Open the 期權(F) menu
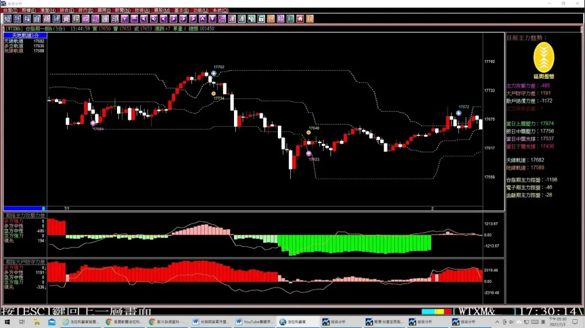585x328 pixels. [x=29, y=11]
